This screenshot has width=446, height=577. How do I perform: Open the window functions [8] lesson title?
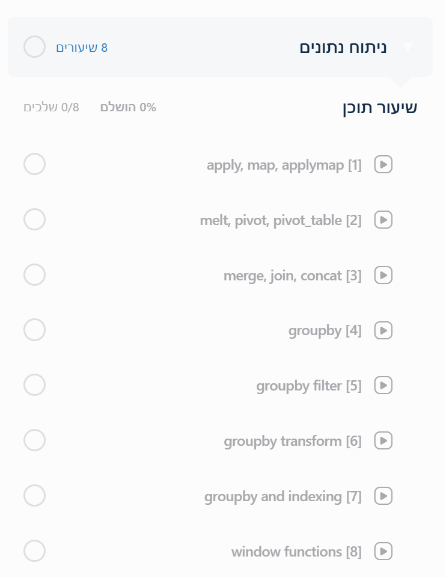click(296, 552)
